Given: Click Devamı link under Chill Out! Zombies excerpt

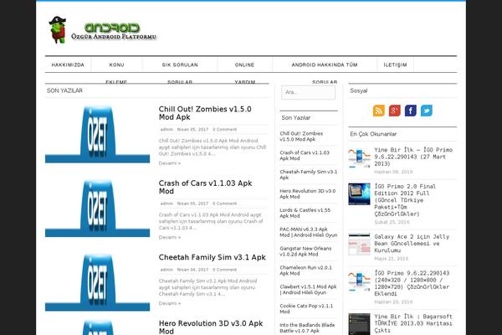Looking at the screenshot, I should [170, 163].
